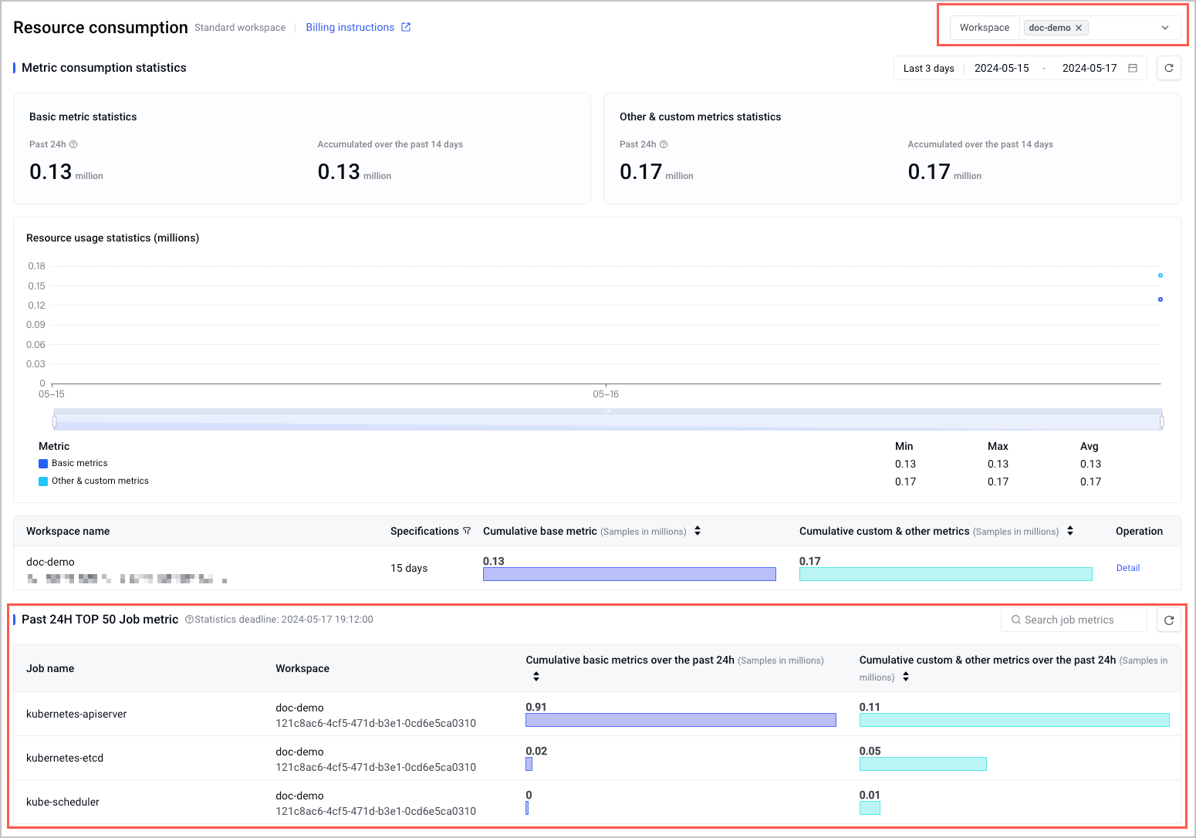The height and width of the screenshot is (838, 1196).
Task: Click the 0.91 basic metrics bar for kubernetes-apiserver
Action: coord(681,720)
